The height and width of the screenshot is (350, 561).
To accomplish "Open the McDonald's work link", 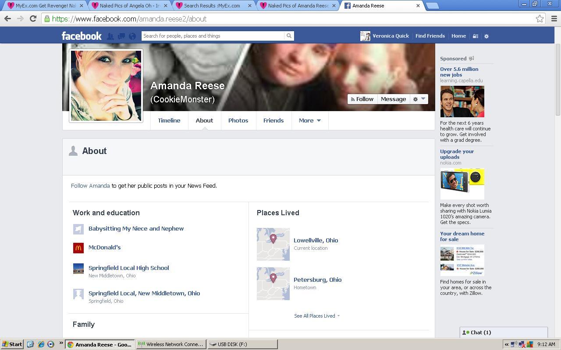I will (x=104, y=247).
